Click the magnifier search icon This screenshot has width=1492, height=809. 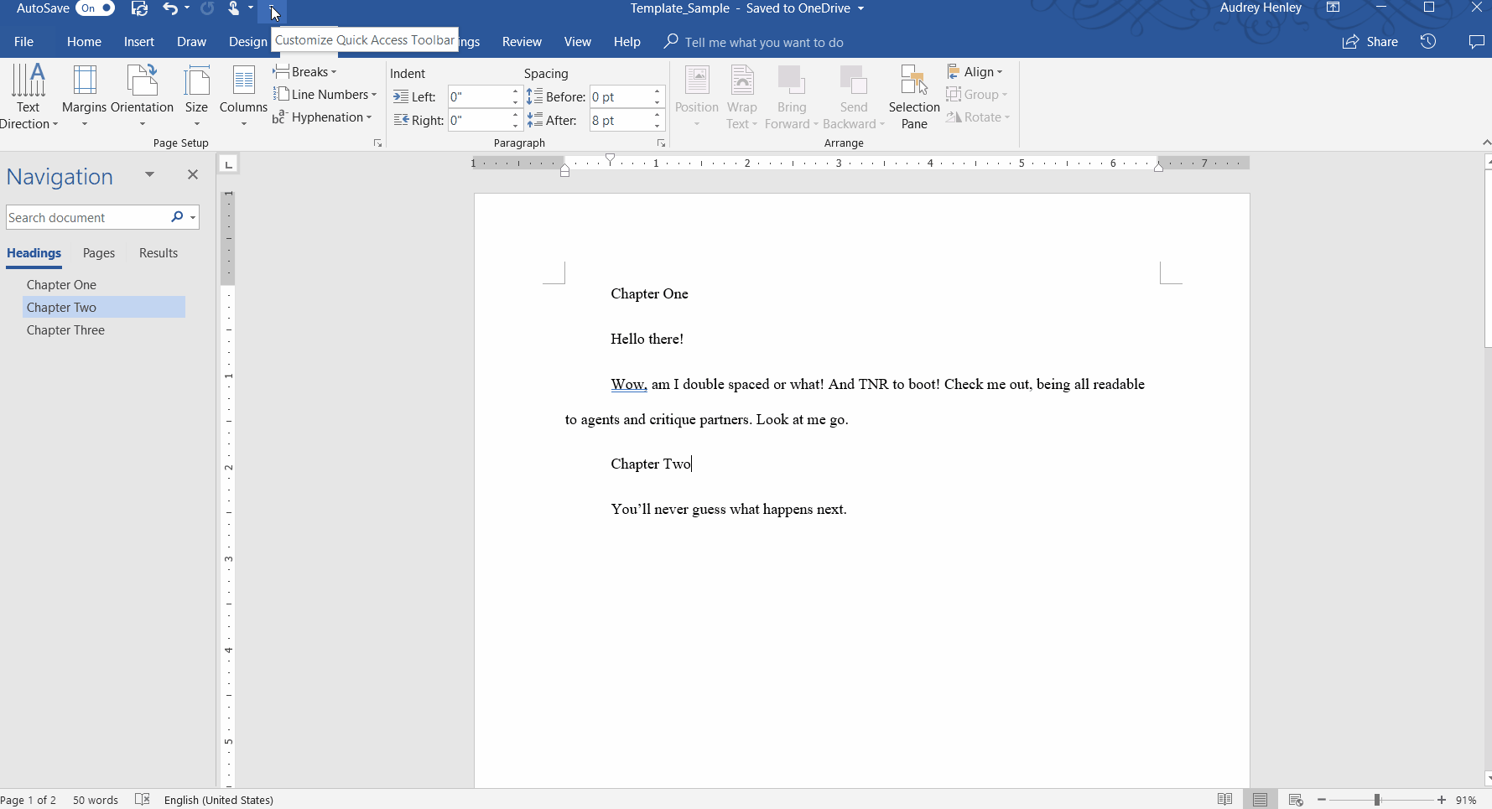tap(176, 217)
